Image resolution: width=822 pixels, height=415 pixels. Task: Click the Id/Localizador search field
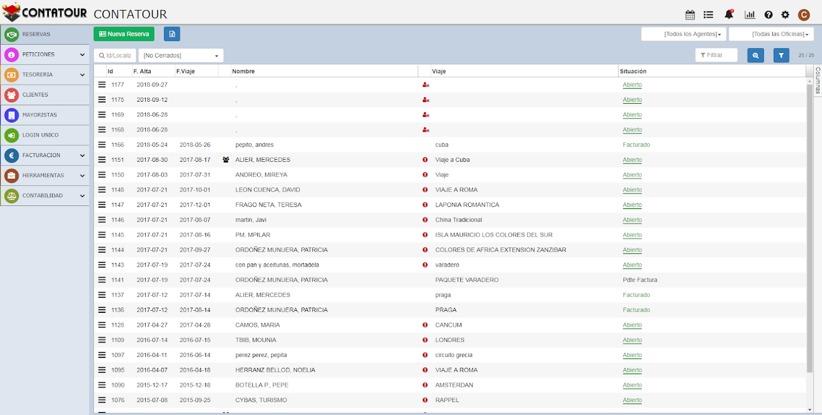coord(115,56)
